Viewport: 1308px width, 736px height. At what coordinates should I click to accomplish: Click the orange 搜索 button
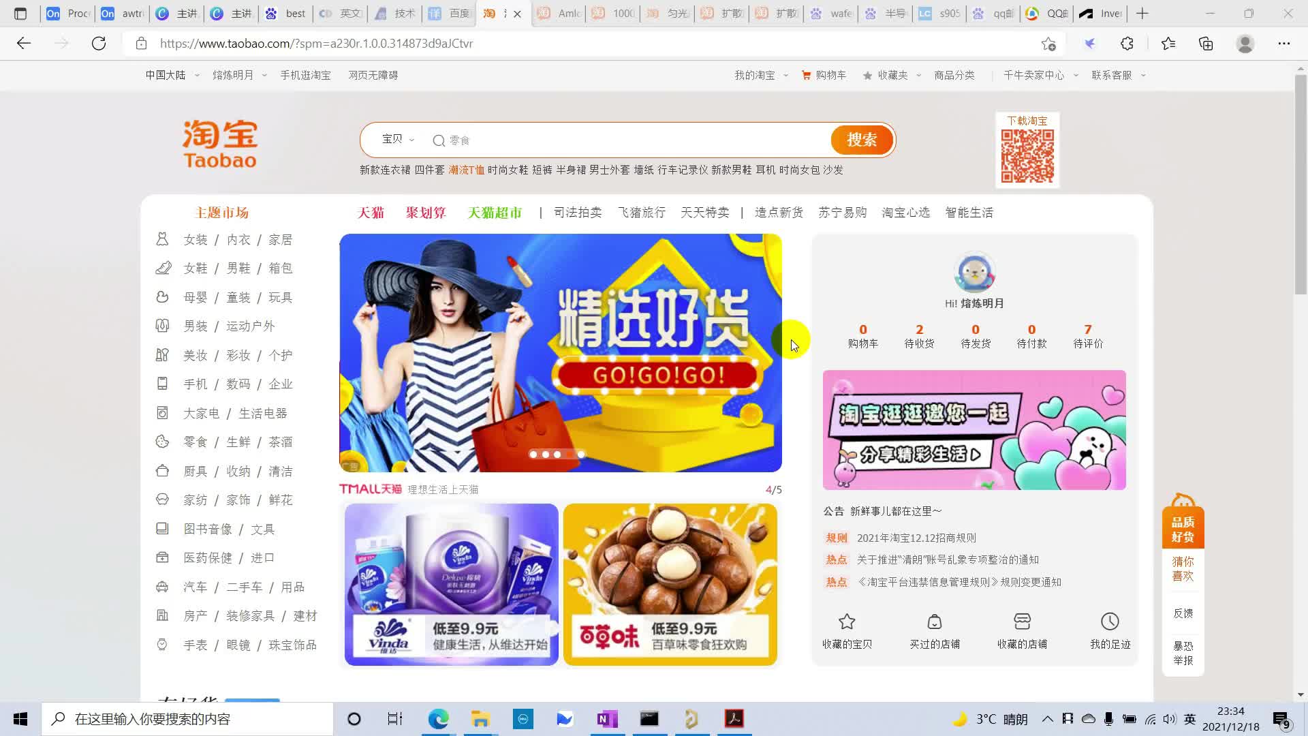click(x=862, y=140)
